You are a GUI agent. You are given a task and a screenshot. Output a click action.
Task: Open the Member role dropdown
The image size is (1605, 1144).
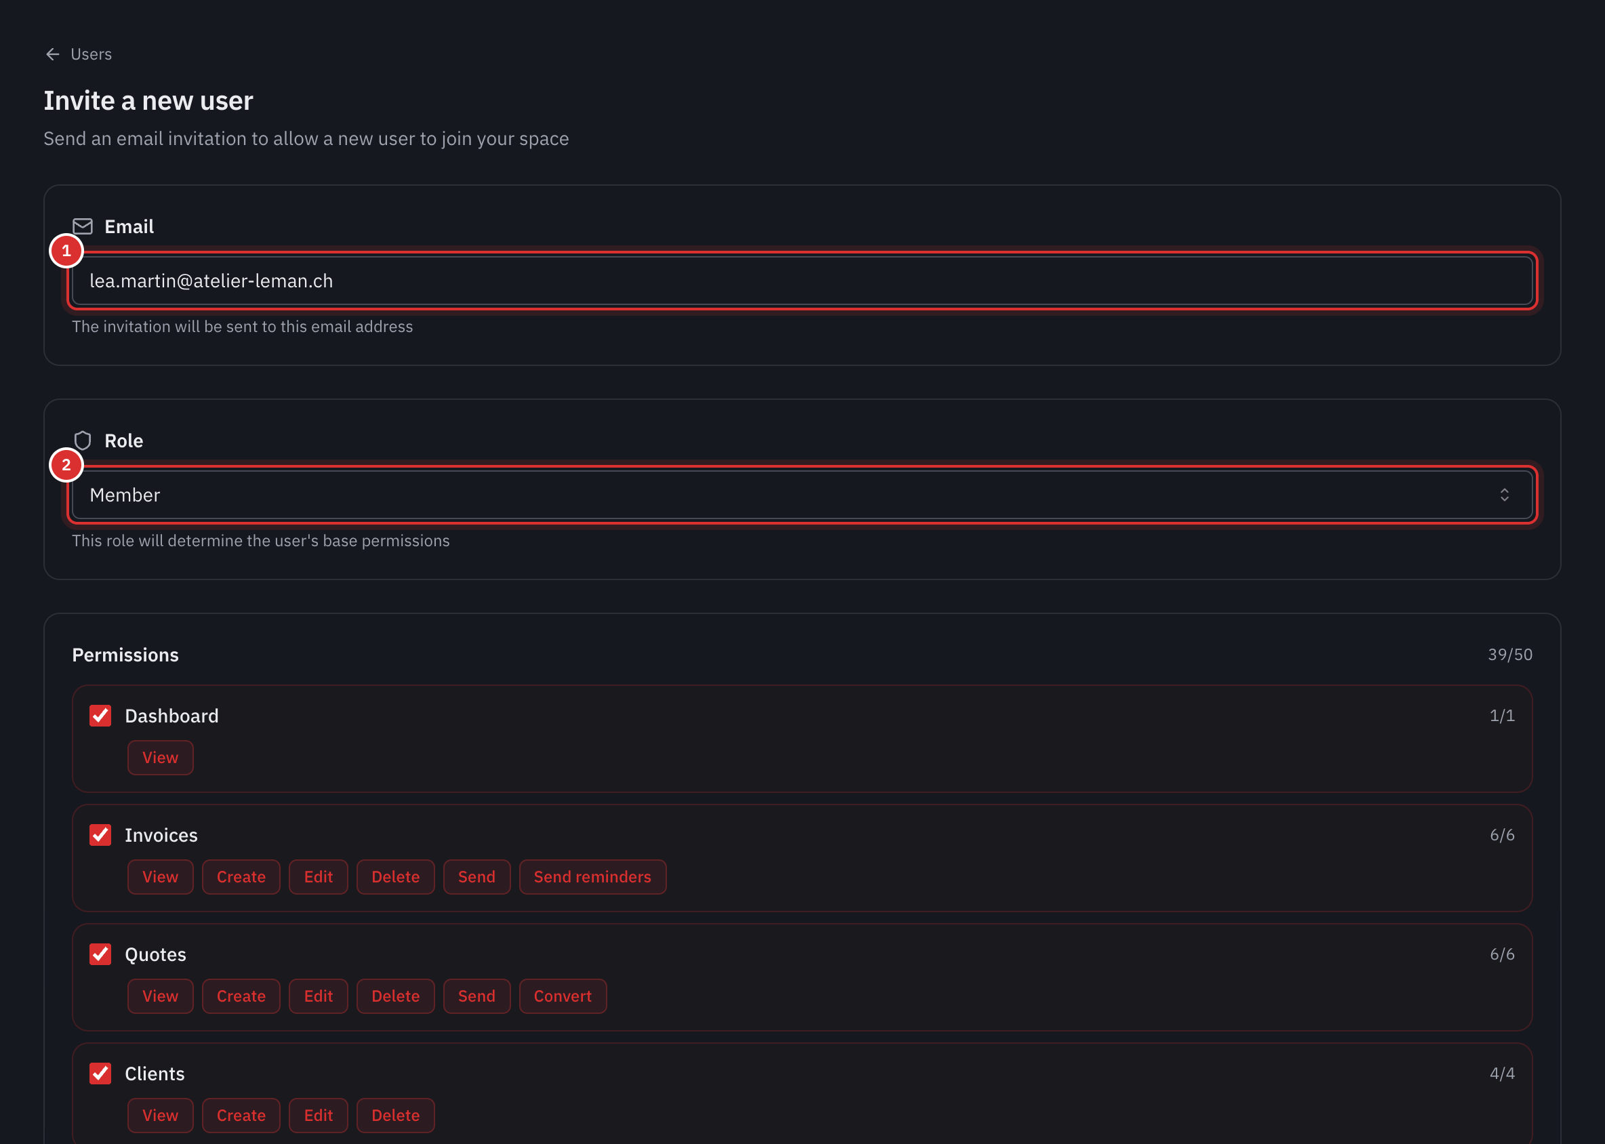click(x=802, y=495)
